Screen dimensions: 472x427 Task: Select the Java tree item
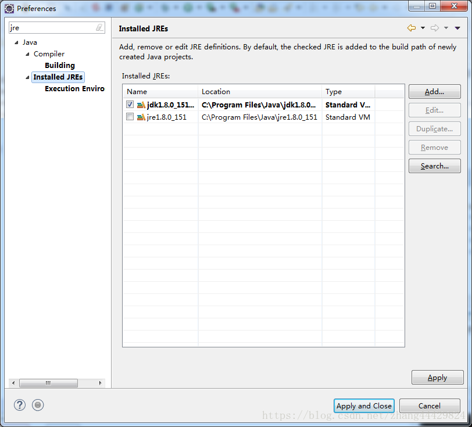(30, 42)
